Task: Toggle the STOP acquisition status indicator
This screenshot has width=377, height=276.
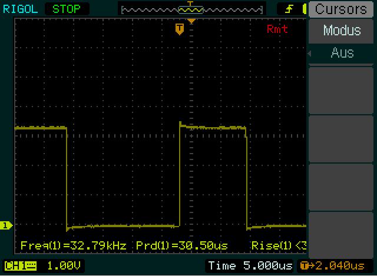Action: pyautogui.click(x=67, y=9)
